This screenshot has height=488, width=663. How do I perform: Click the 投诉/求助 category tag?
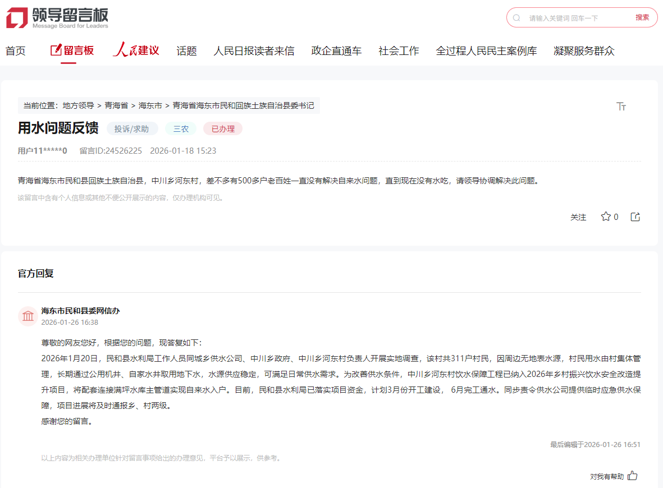point(132,128)
